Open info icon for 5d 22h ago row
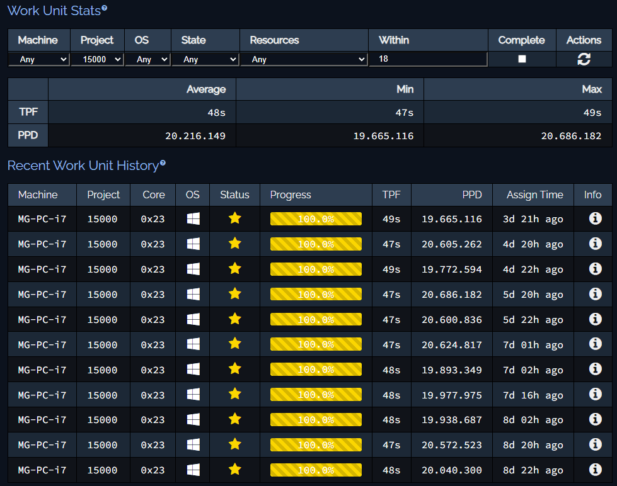This screenshot has width=617, height=486. coord(595,319)
